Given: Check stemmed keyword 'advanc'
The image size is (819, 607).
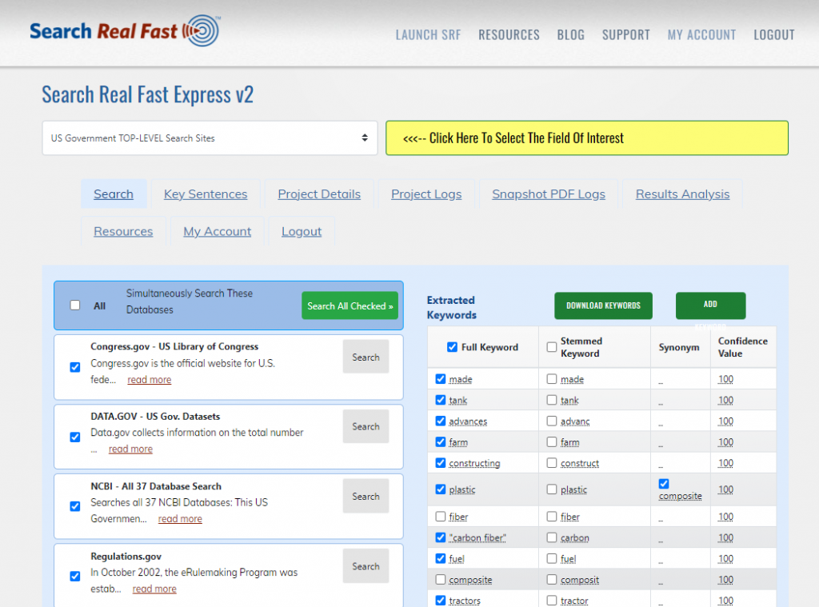Looking at the screenshot, I should click(552, 421).
